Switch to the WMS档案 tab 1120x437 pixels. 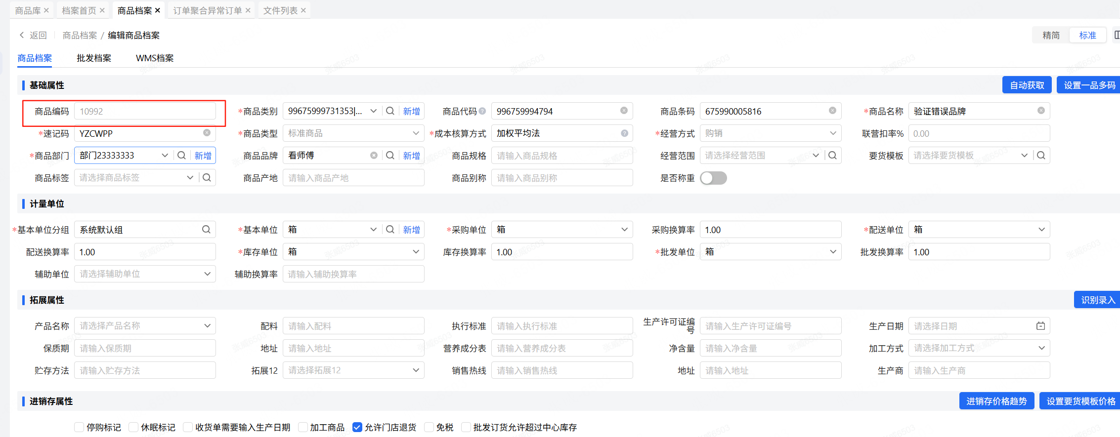click(155, 58)
